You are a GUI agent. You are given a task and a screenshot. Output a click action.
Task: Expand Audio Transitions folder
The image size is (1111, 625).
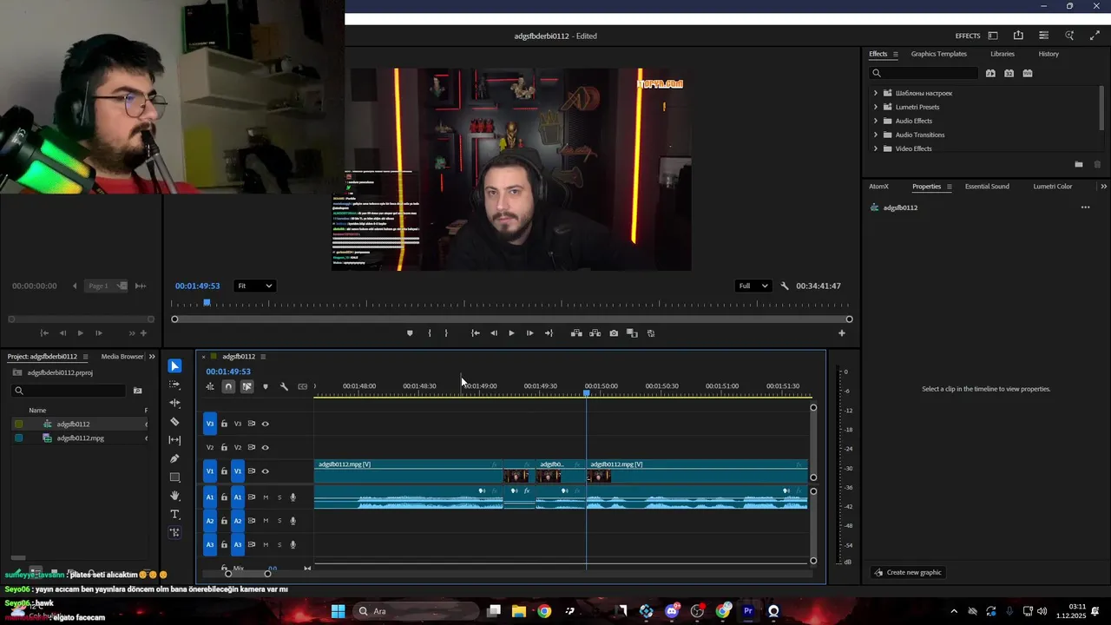[875, 135]
